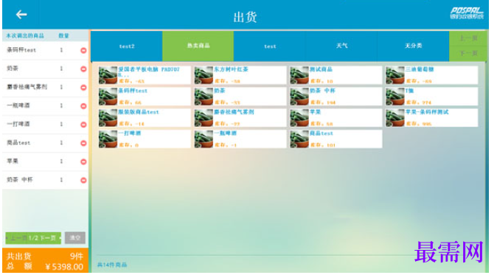Remove 一瓶啤酒 from the outgoing list

click(x=83, y=106)
